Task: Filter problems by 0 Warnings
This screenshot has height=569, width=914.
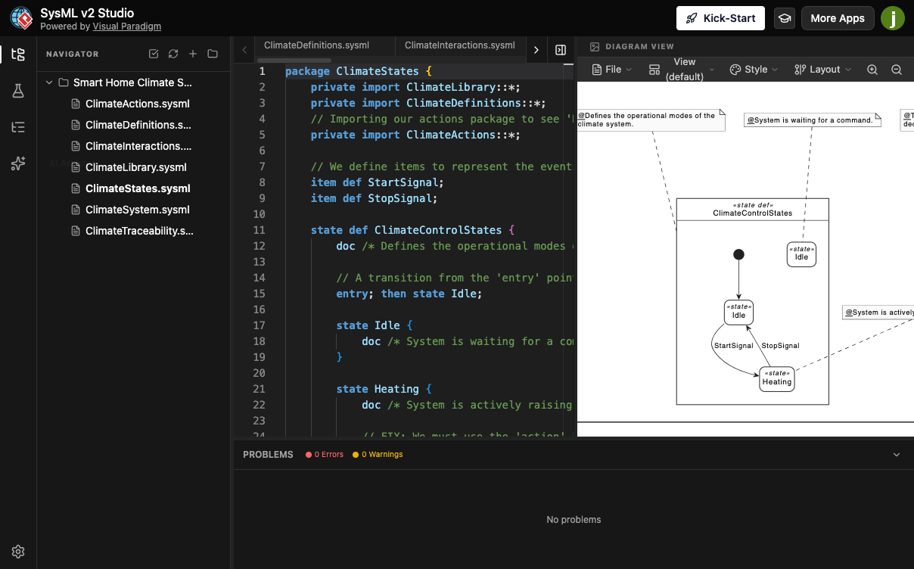Action: (x=378, y=455)
